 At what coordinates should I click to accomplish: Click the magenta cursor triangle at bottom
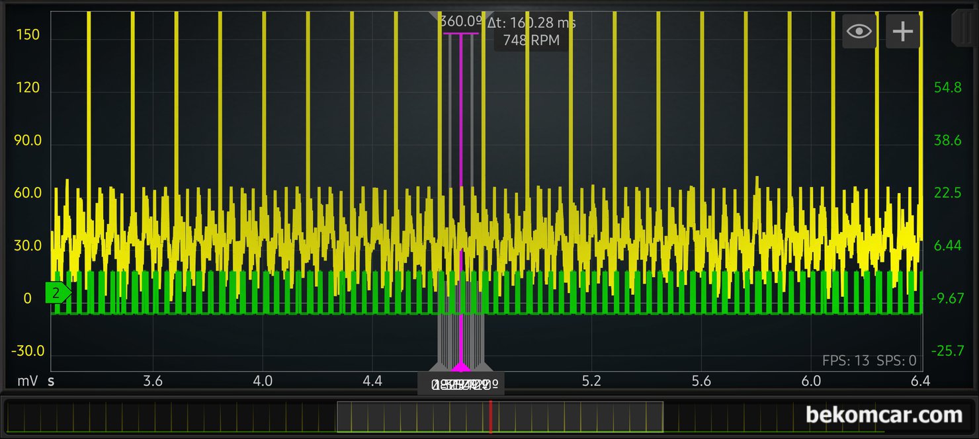pos(461,366)
